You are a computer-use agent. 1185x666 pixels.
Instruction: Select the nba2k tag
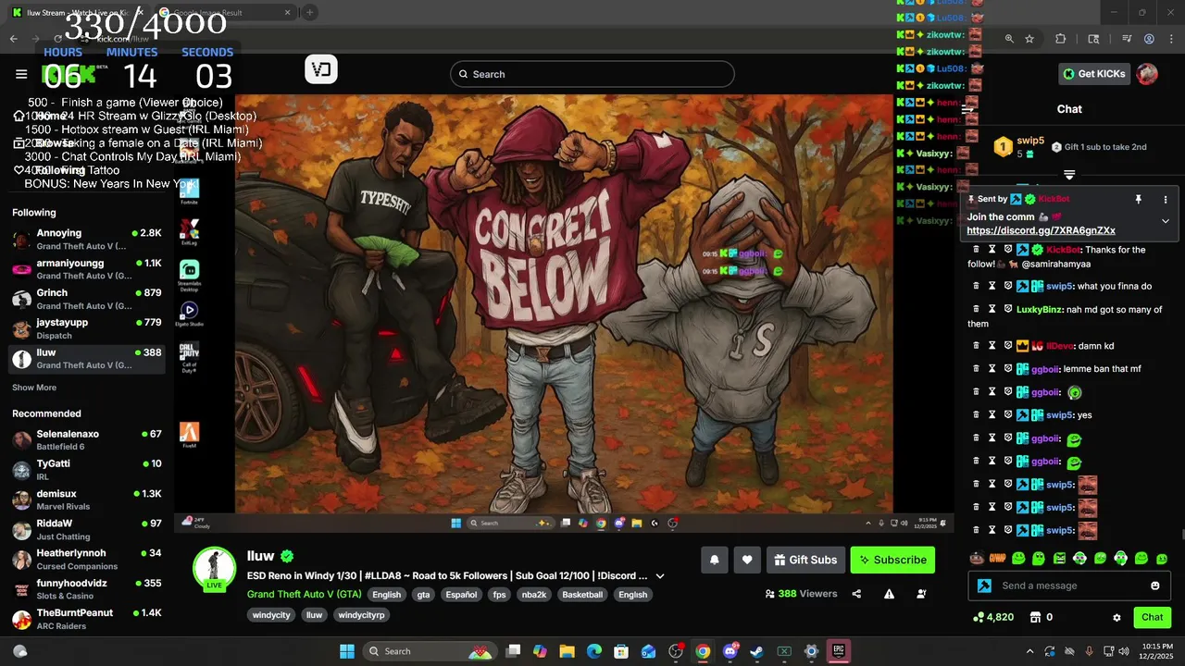pos(534,595)
